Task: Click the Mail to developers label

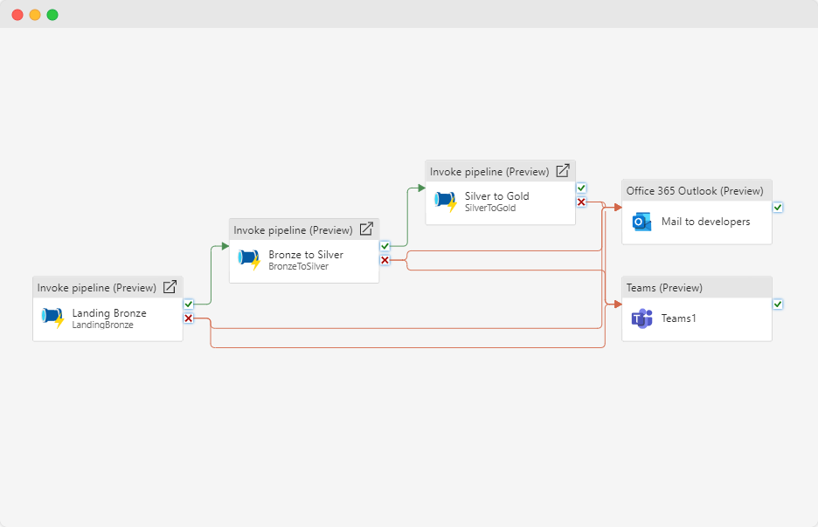Action: coord(705,222)
